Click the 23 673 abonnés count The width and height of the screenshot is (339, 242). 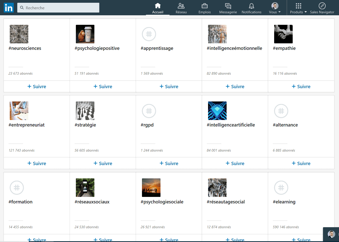point(21,74)
